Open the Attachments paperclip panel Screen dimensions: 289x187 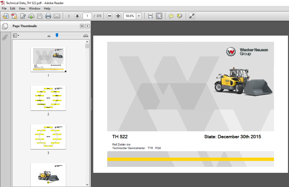(5, 37)
